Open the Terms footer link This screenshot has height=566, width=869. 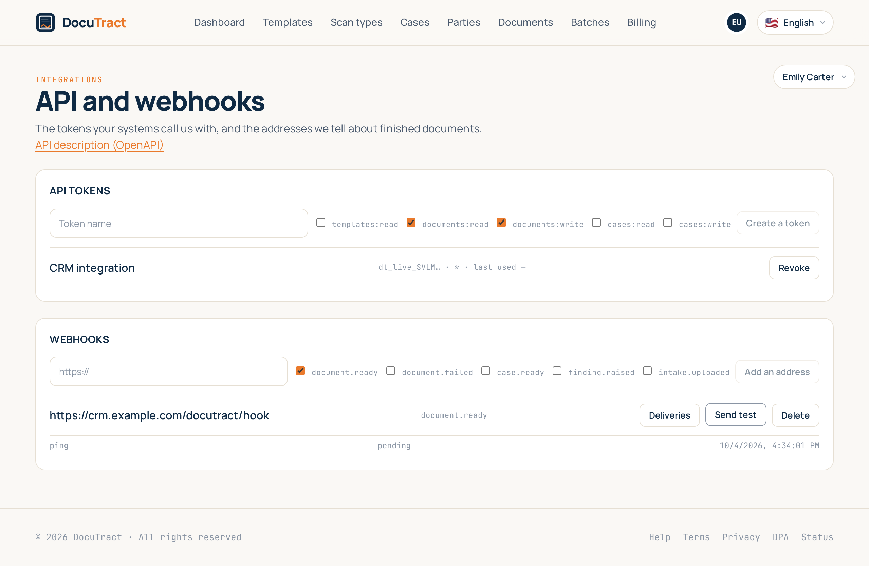[x=696, y=537]
